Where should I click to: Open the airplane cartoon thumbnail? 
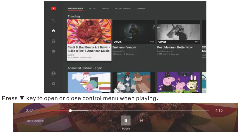89,82
